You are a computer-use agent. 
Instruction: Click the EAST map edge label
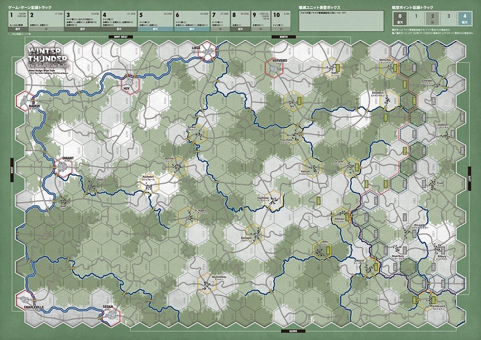click(x=470, y=179)
